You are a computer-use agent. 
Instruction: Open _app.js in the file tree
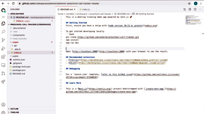(31, 49)
